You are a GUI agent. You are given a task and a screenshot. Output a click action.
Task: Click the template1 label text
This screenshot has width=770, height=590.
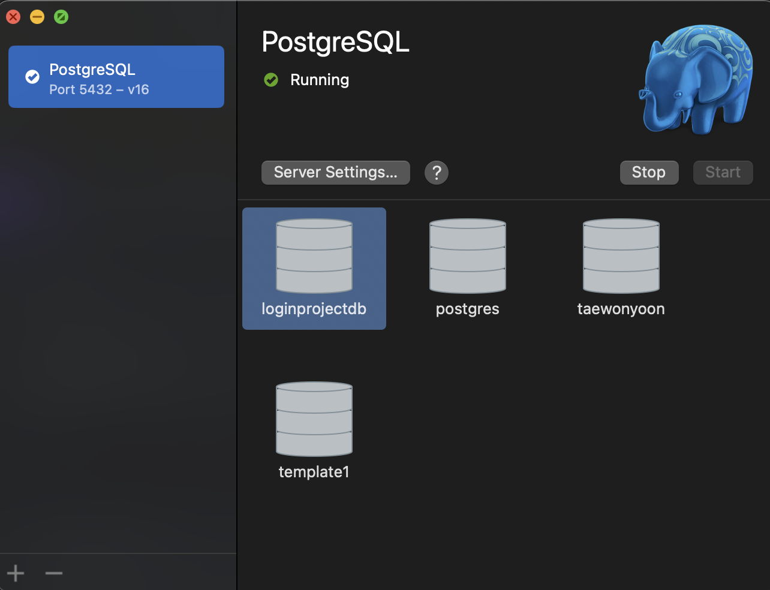point(314,472)
